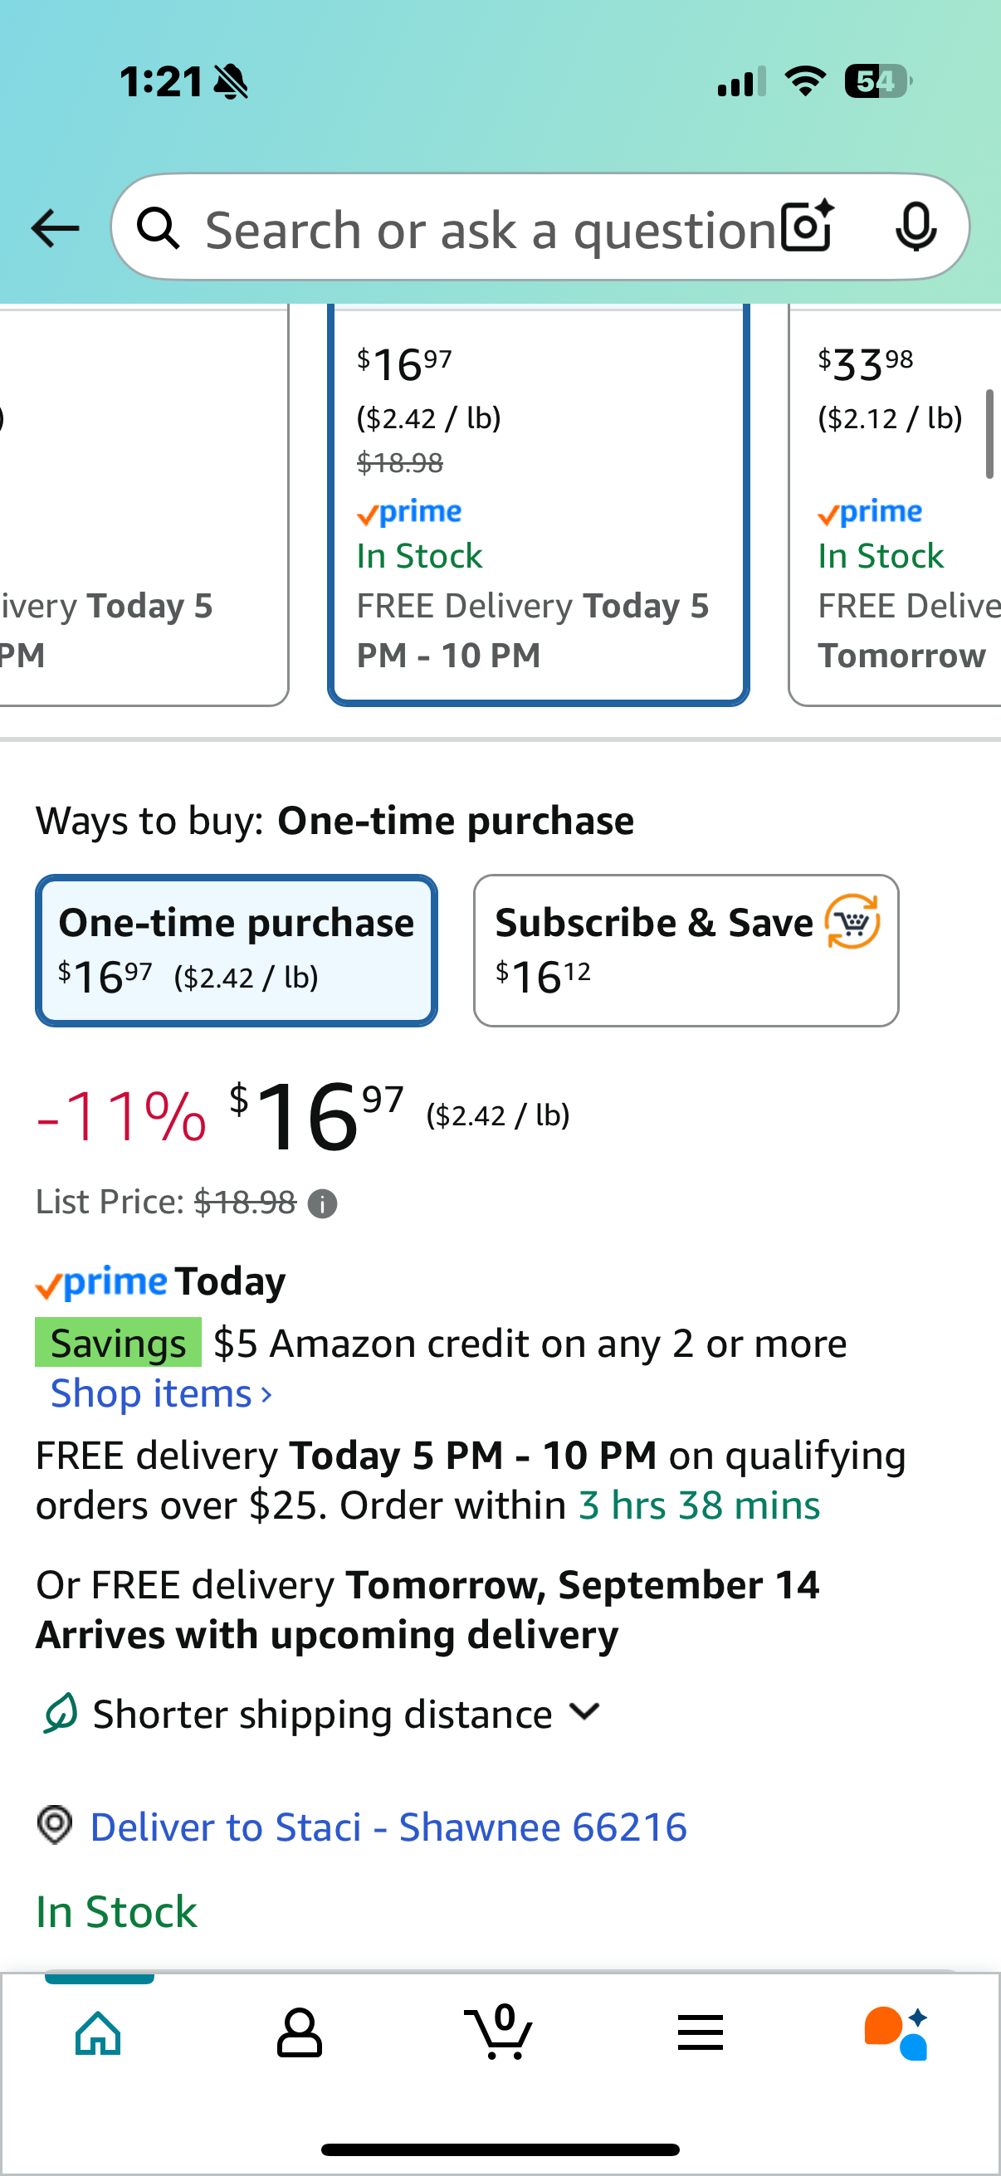Open Shop items savings link

tap(161, 1393)
